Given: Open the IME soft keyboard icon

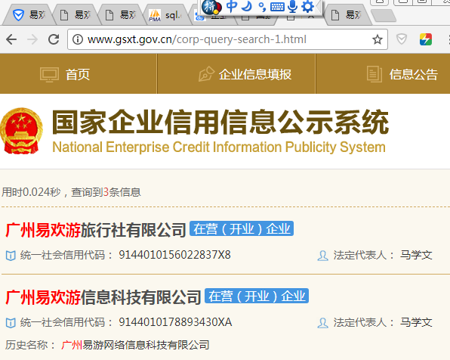Looking at the screenshot, I should tap(277, 7).
